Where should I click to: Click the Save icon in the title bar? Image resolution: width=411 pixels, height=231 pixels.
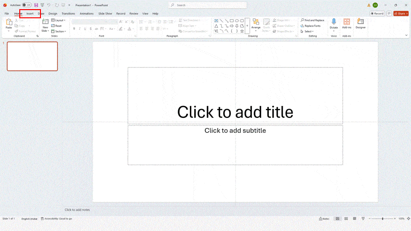[36, 5]
